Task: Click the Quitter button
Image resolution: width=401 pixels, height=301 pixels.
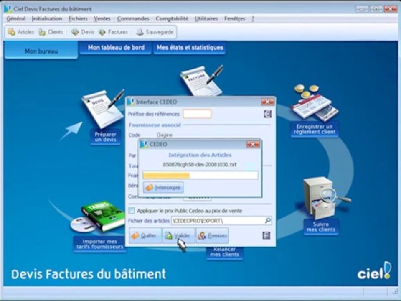Action: tap(145, 235)
